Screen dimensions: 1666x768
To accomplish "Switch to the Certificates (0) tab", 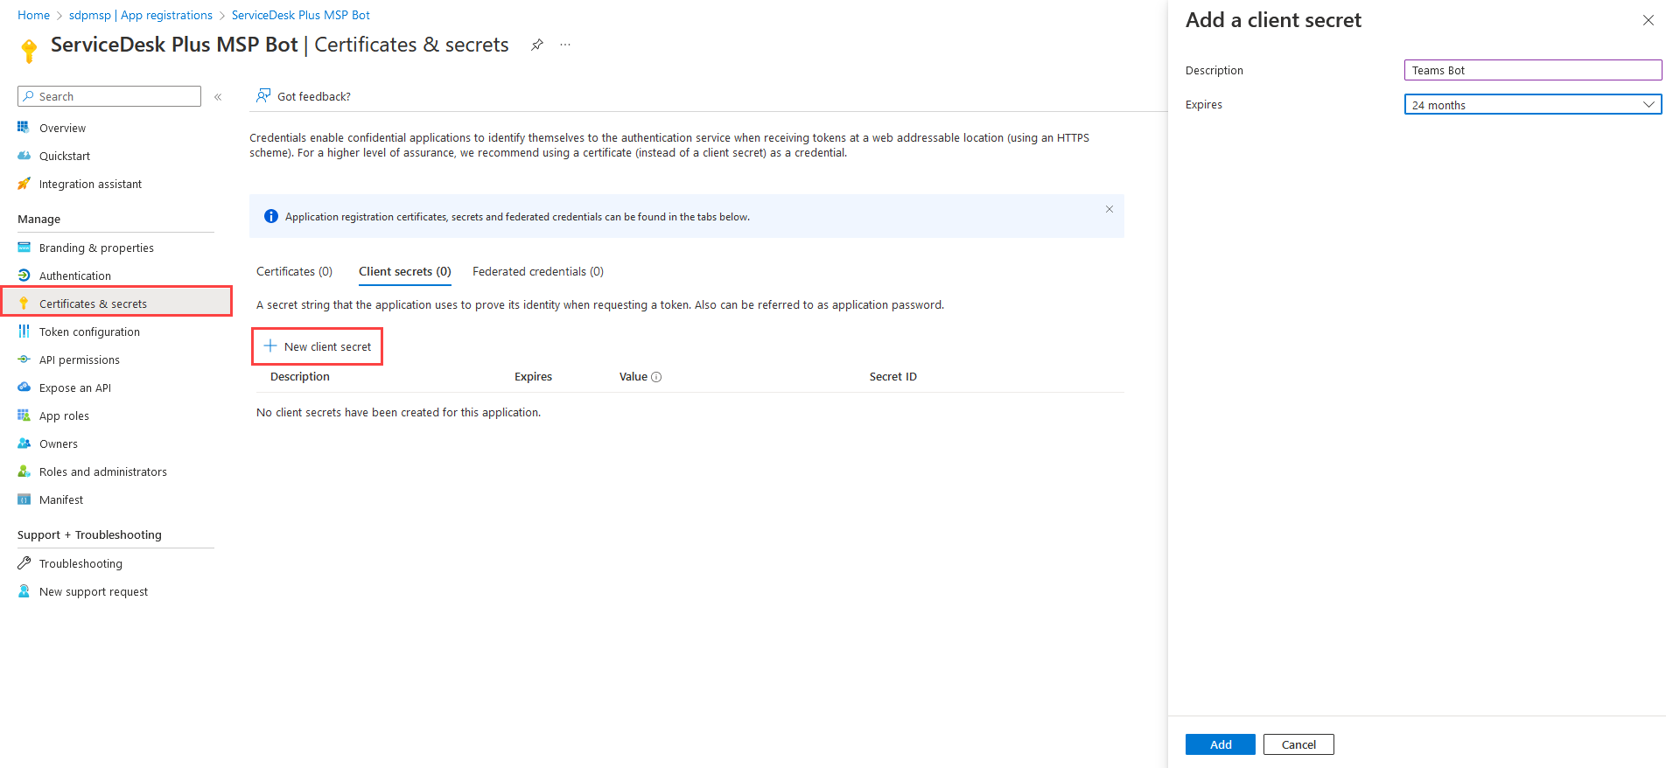I will tap(294, 272).
